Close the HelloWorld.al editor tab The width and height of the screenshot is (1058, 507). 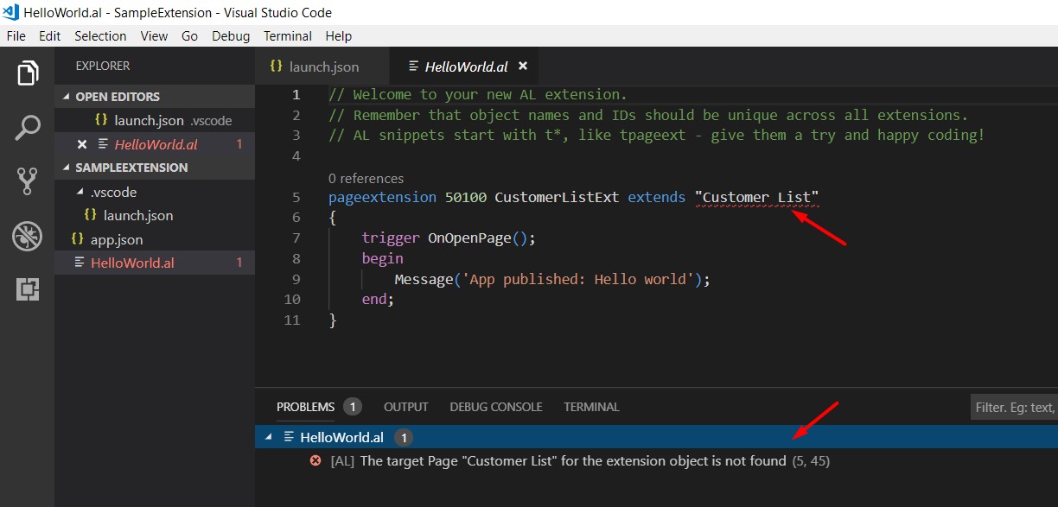point(522,65)
